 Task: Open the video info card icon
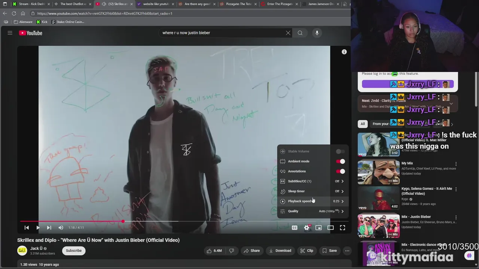pos(344,52)
